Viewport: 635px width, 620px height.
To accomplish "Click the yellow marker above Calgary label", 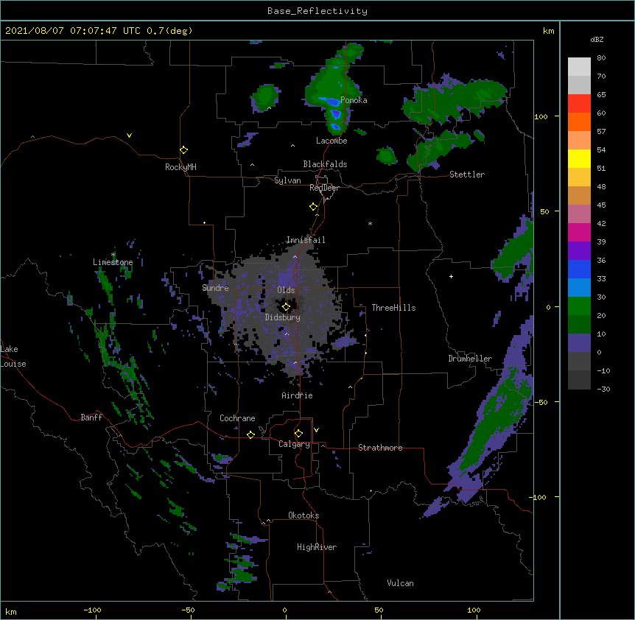I will [x=298, y=434].
